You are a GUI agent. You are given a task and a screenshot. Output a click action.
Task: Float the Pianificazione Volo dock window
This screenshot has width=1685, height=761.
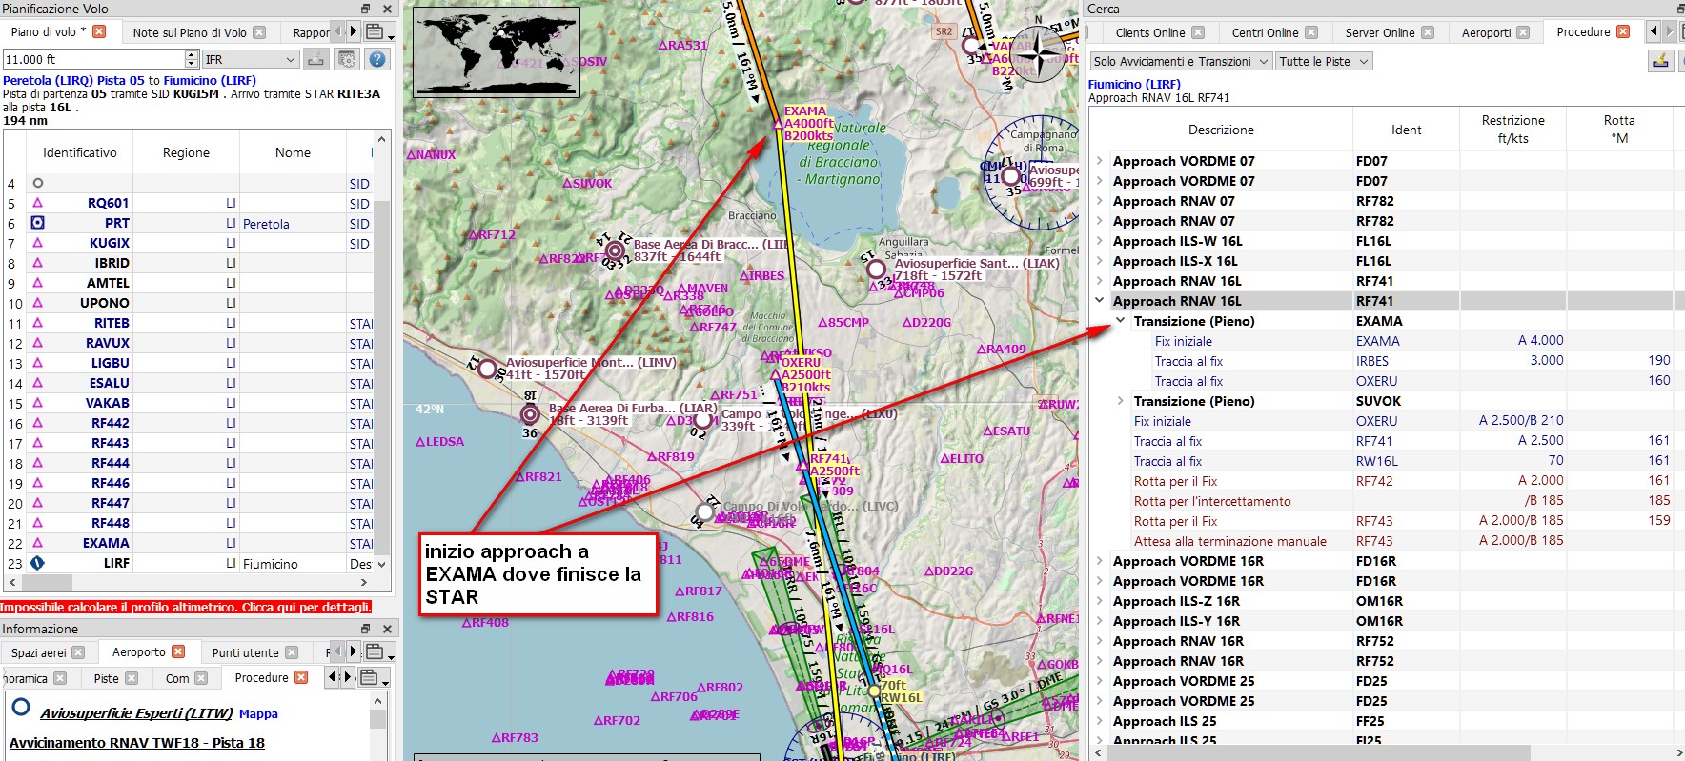point(366,9)
